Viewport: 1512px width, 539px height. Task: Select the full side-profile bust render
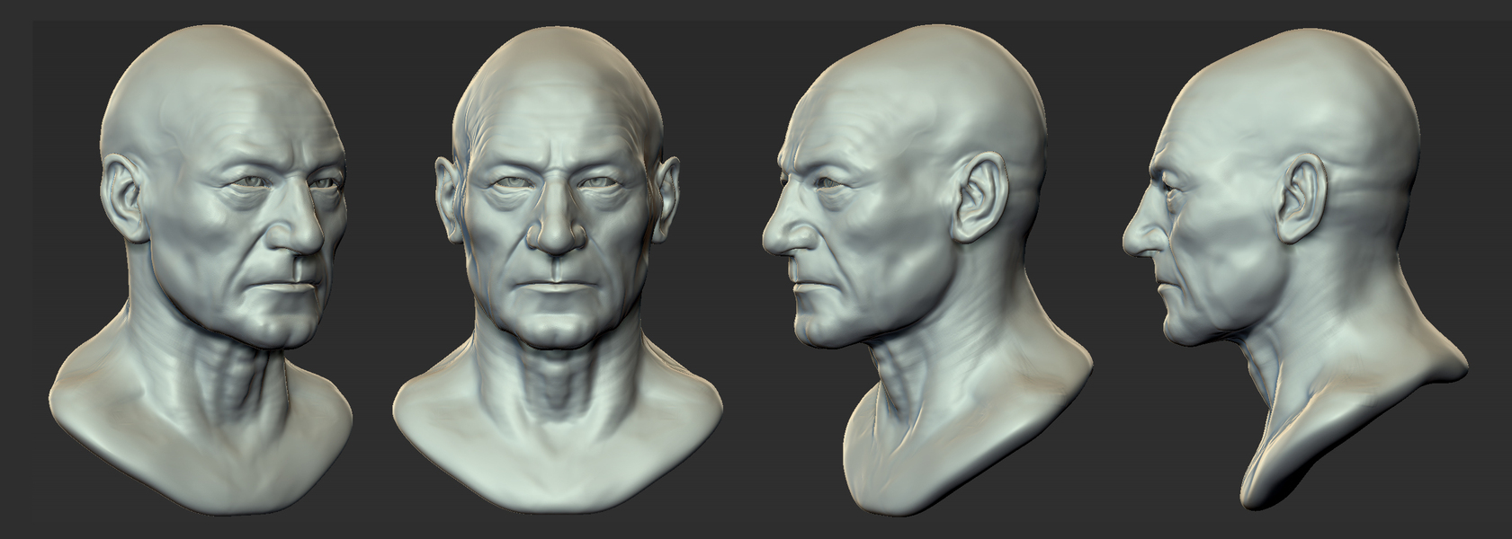(1295, 269)
